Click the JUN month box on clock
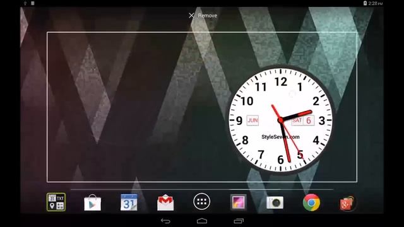404x227 pixels. [x=252, y=120]
